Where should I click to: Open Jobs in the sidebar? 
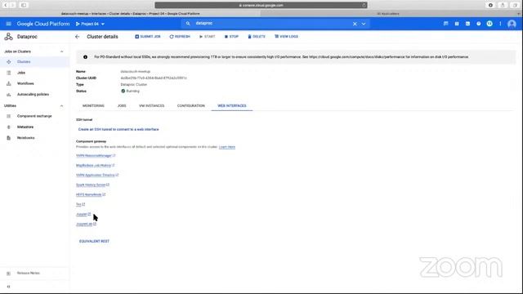[34, 73]
